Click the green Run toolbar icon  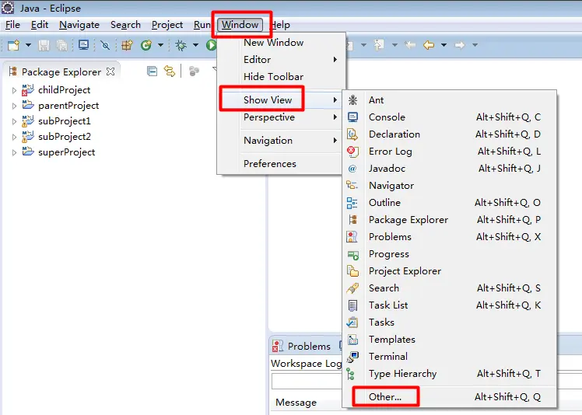click(x=212, y=45)
